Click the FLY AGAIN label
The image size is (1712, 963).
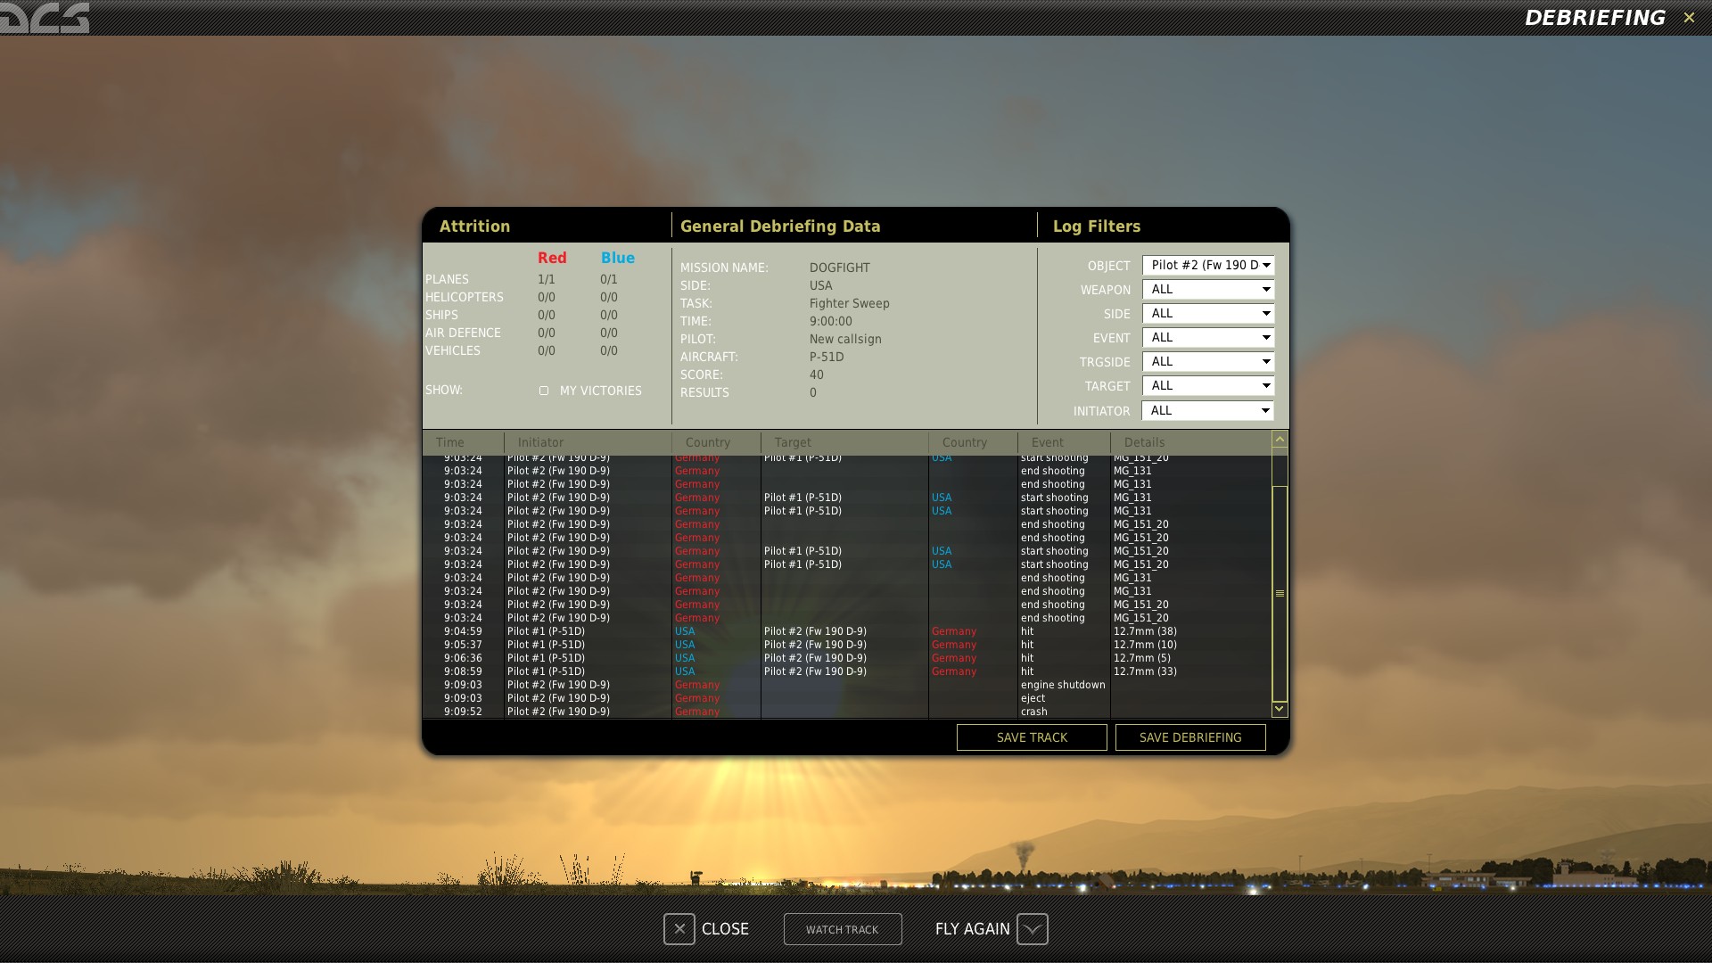972,929
